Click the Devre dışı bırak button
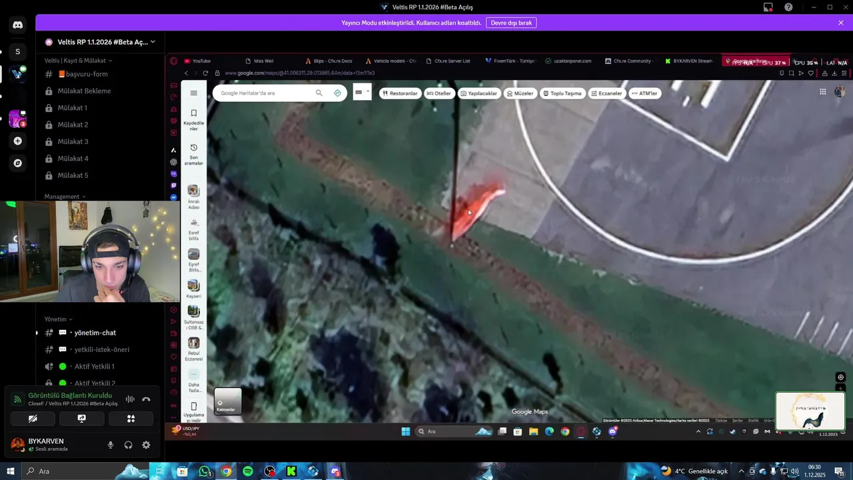This screenshot has height=480, width=853. [x=511, y=23]
